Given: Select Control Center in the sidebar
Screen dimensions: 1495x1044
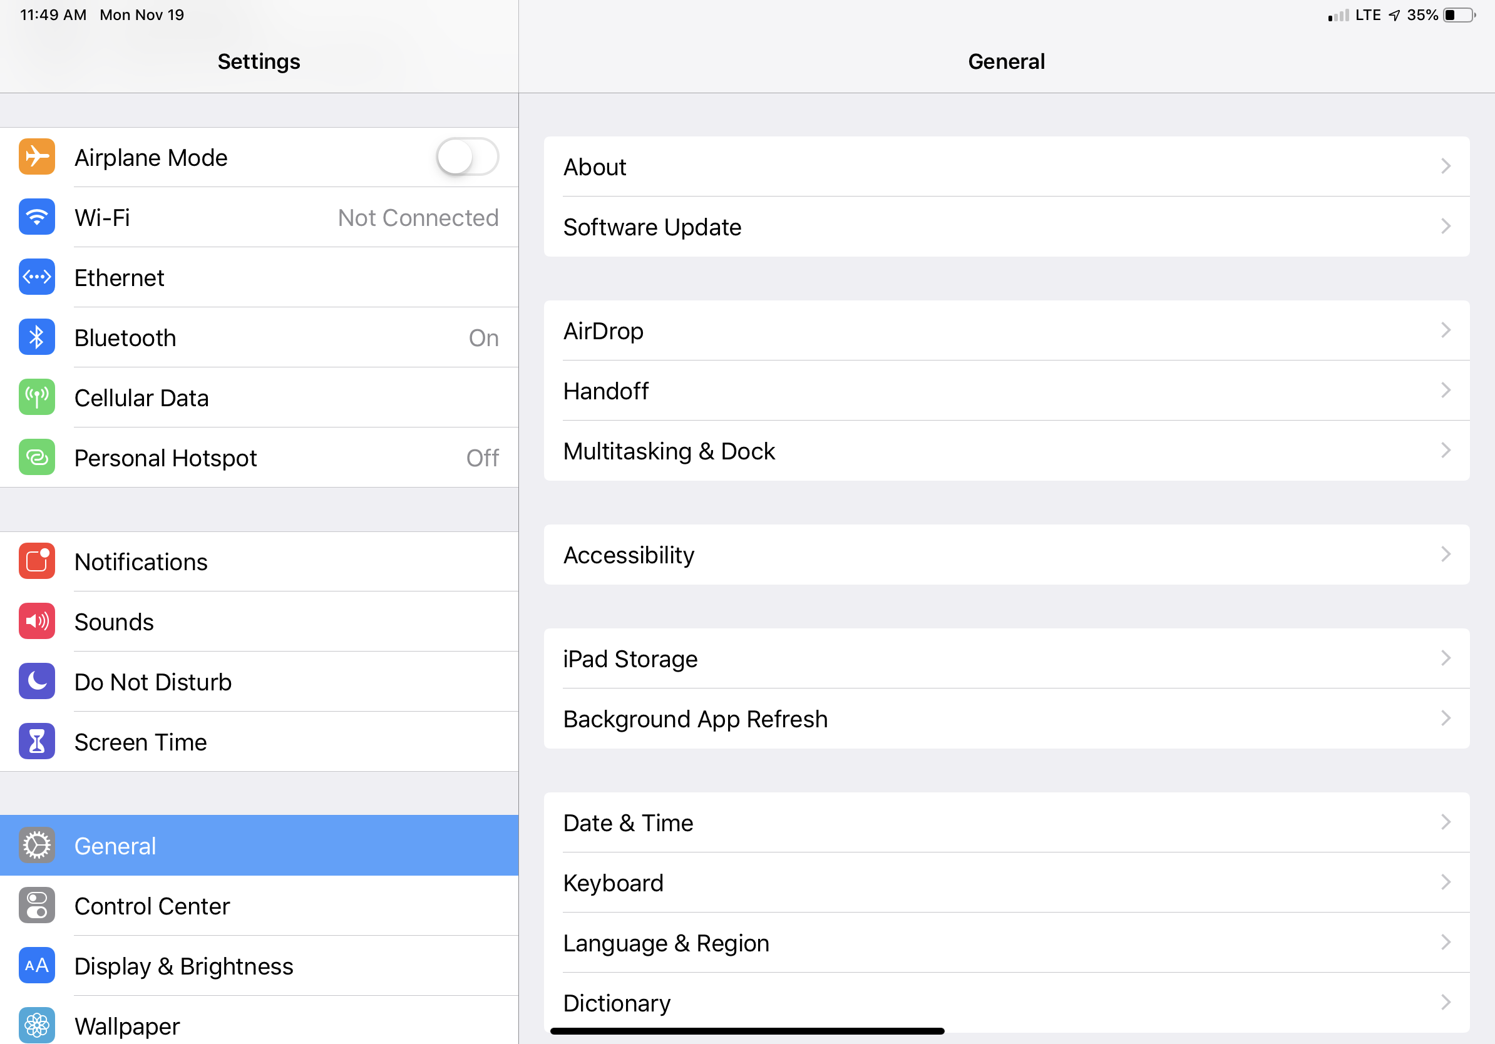Looking at the screenshot, I should pos(259,906).
